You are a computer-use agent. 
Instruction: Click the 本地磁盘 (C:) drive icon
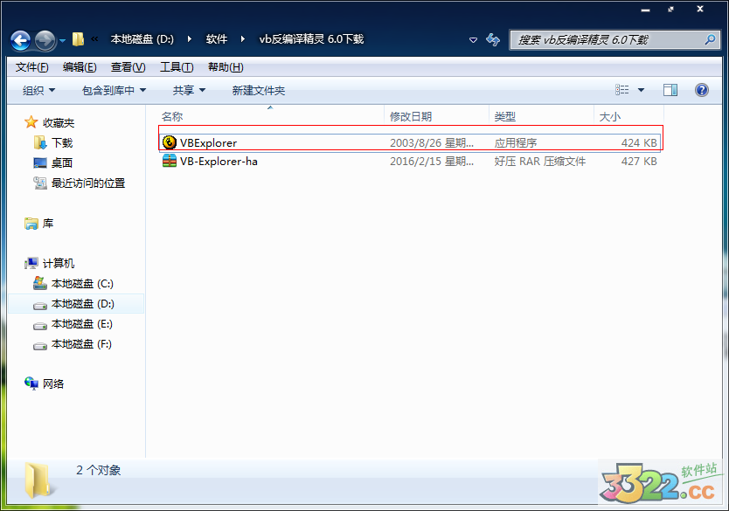(x=40, y=283)
